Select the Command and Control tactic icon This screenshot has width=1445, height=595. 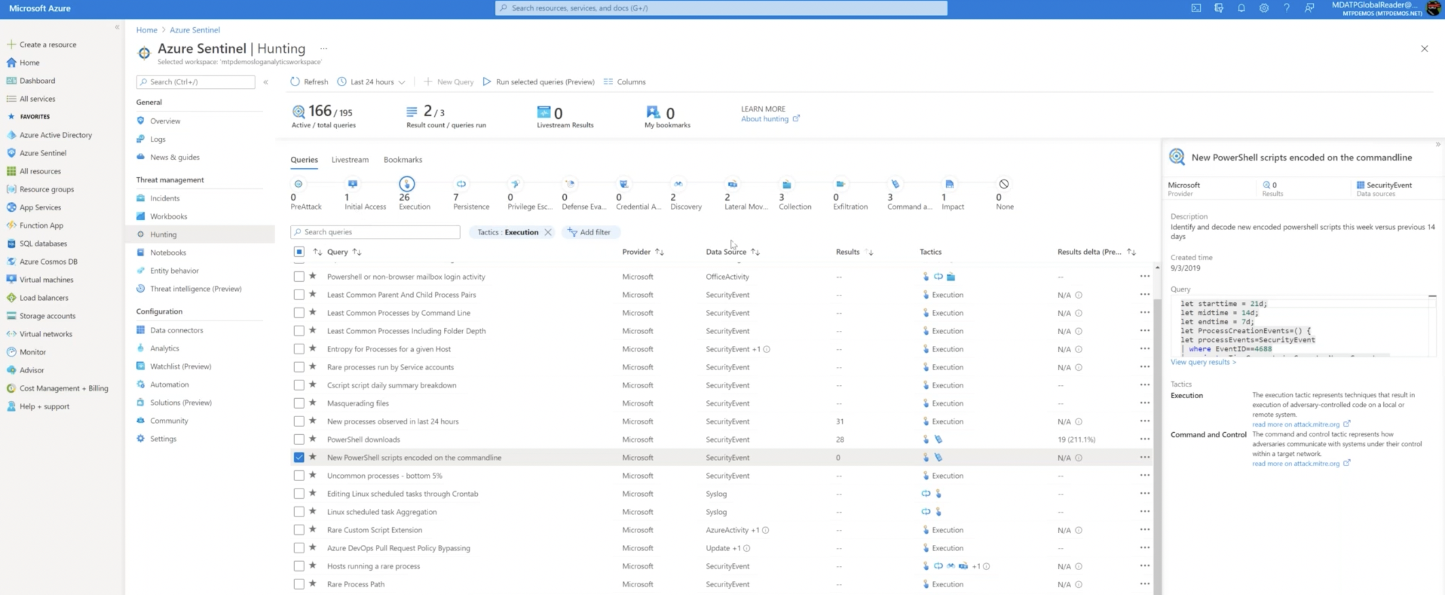pyautogui.click(x=895, y=184)
